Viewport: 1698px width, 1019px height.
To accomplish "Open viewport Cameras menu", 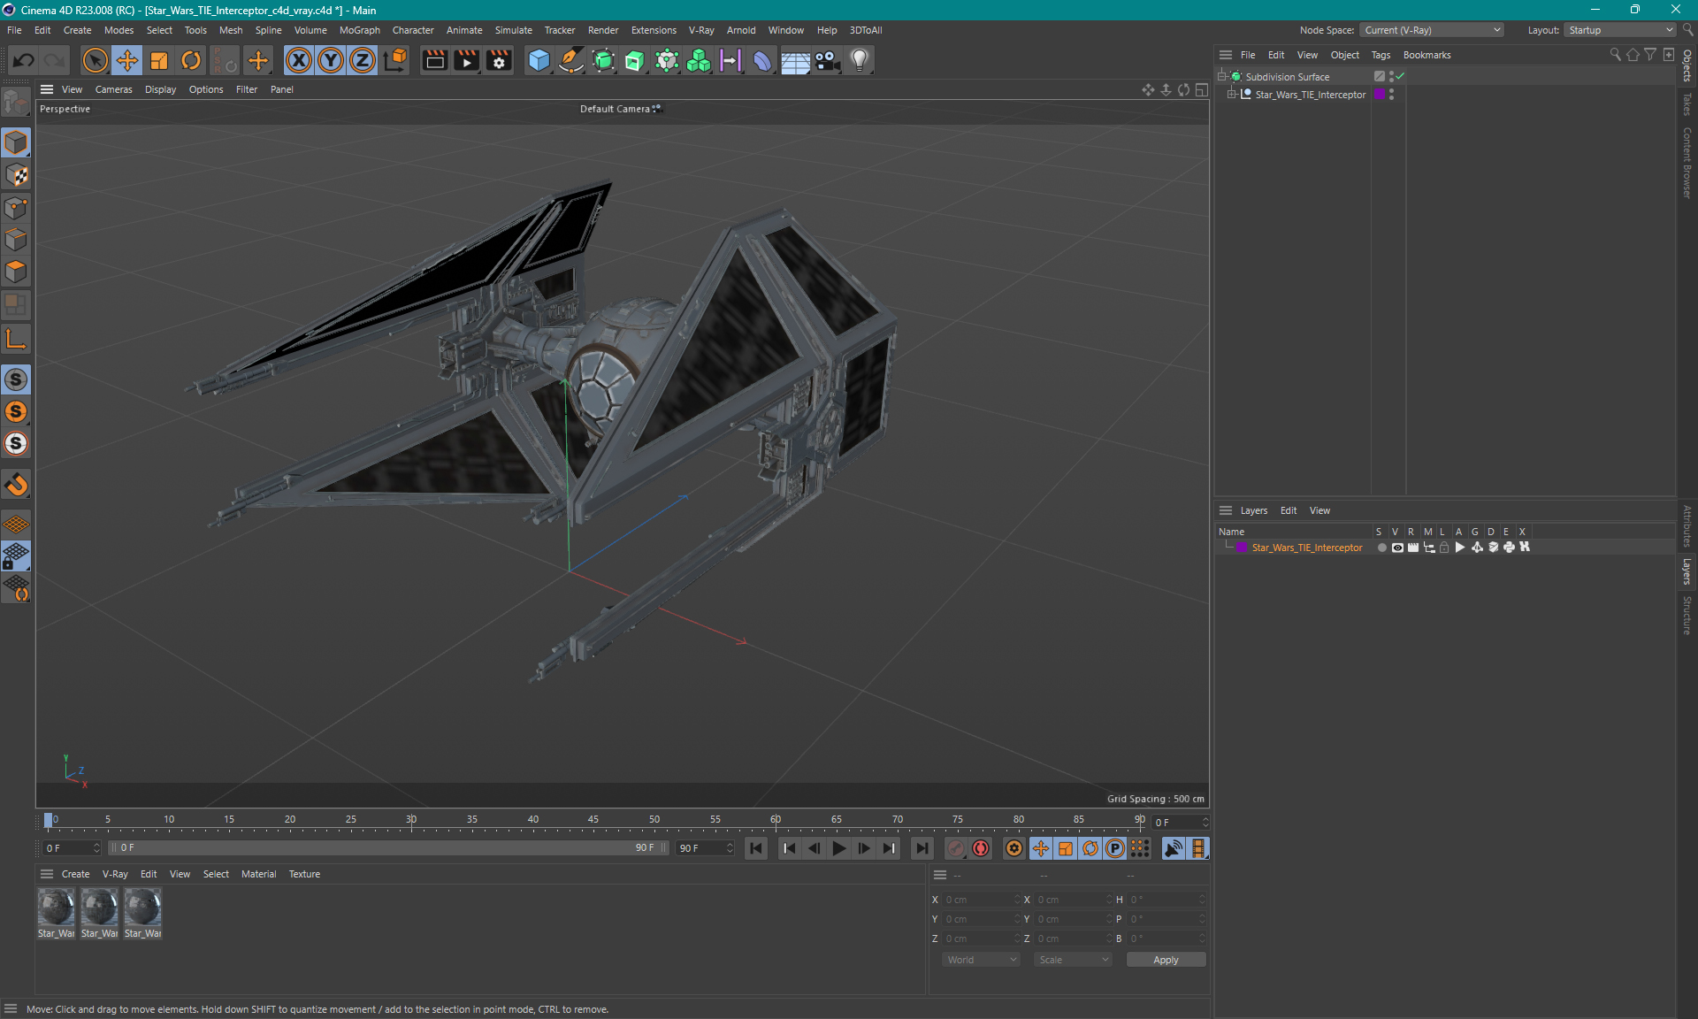I will click(113, 89).
